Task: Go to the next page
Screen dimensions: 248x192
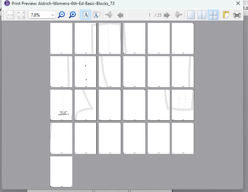Action: tap(167, 15)
